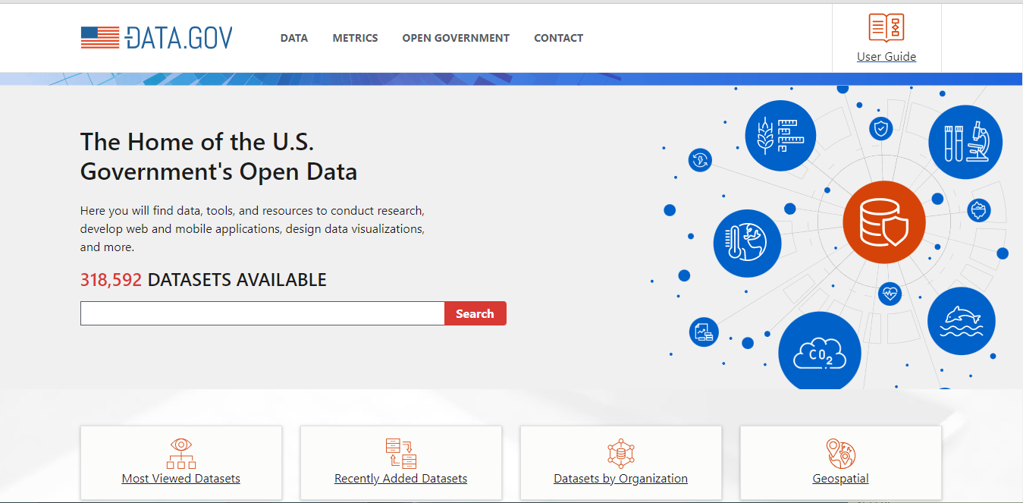
Task: Click the Recently Added Datasets list icon
Action: tap(400, 453)
